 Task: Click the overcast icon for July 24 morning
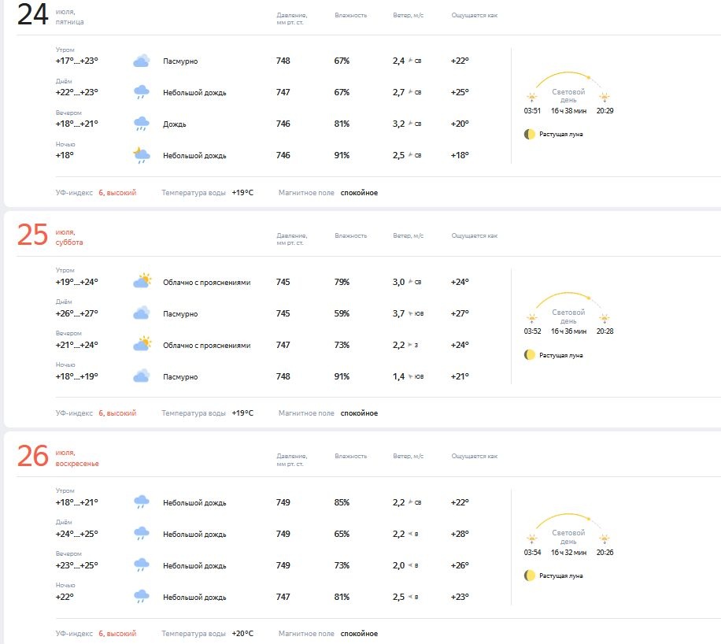[x=141, y=61]
